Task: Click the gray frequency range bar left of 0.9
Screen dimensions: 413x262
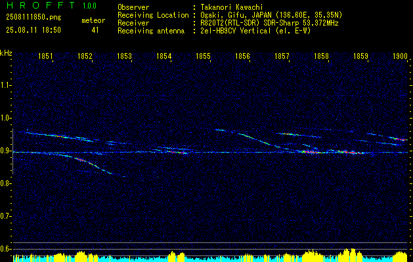Action: 12,151
